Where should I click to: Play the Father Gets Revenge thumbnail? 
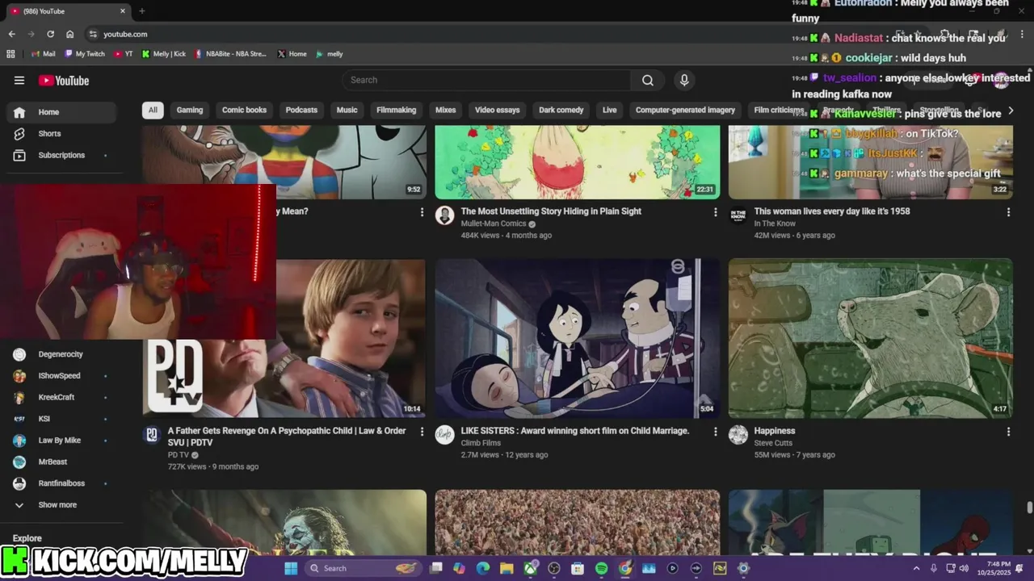[x=351, y=338]
